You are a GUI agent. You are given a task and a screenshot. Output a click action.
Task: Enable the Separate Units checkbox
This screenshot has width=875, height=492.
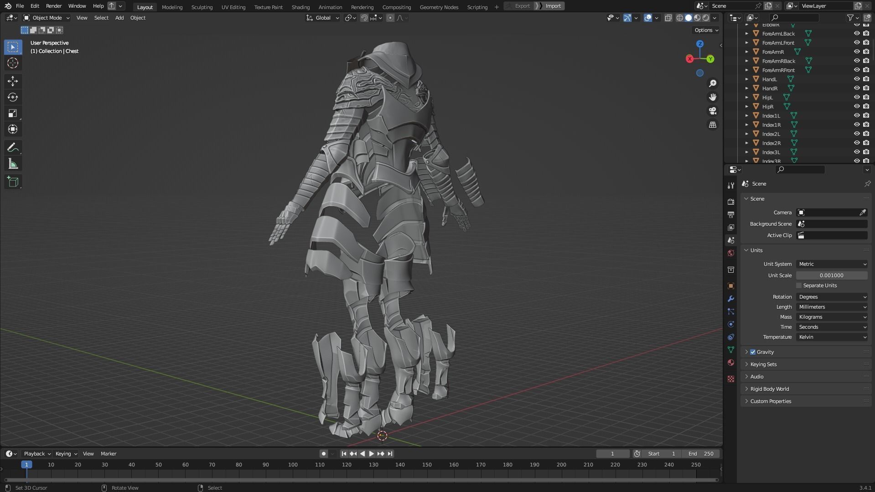pos(799,285)
